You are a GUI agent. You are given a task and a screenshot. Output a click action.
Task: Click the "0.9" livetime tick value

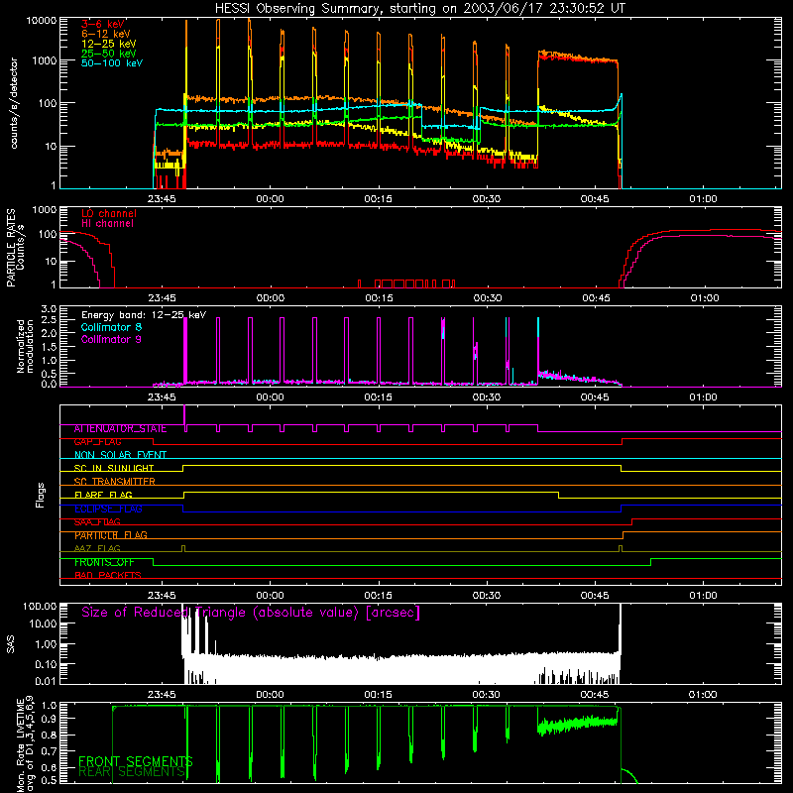click(49, 719)
